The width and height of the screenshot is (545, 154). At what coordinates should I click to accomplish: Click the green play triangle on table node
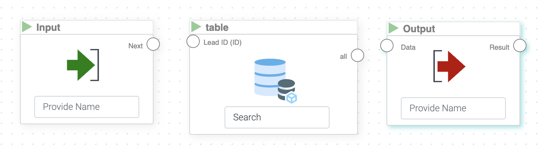pyautogui.click(x=196, y=27)
